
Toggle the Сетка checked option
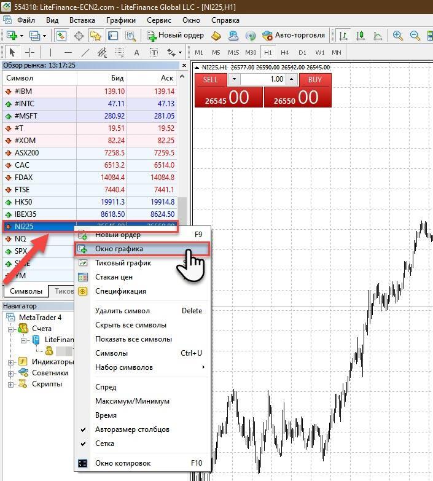(104, 444)
